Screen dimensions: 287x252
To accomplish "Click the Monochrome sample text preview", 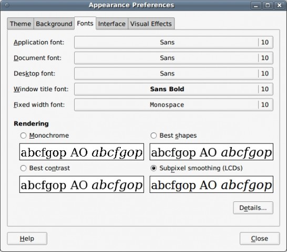I will [x=81, y=152].
